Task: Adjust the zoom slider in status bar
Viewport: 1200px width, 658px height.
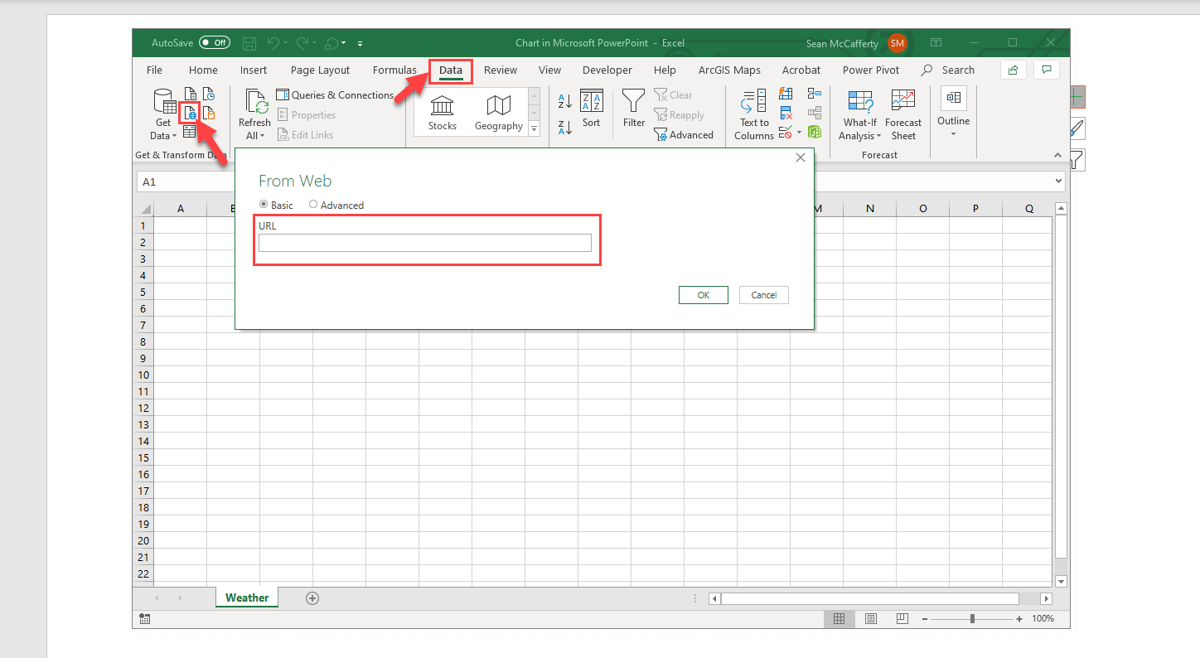Action: tap(972, 619)
